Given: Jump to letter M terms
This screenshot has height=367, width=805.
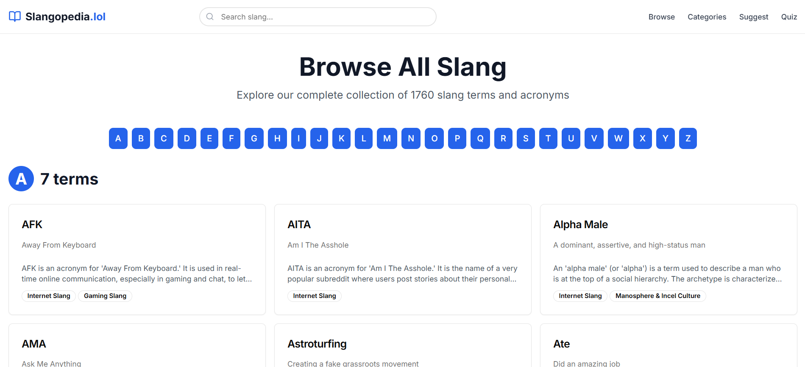Looking at the screenshot, I should (387, 138).
